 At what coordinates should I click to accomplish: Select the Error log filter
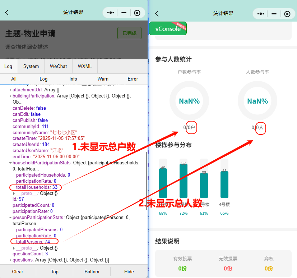[133, 79]
